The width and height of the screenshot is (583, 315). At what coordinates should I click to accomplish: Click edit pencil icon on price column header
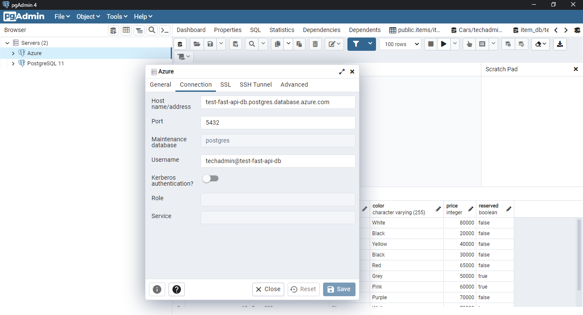(x=471, y=209)
